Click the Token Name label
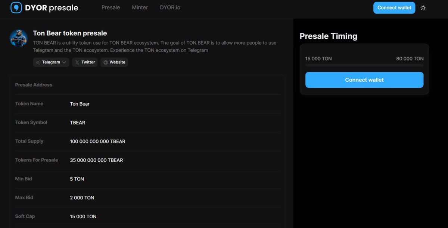 click(x=29, y=104)
